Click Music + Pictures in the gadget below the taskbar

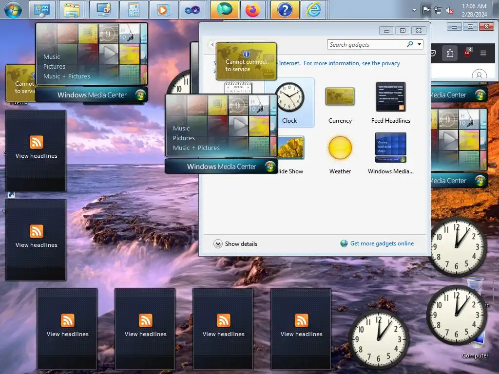66,76
